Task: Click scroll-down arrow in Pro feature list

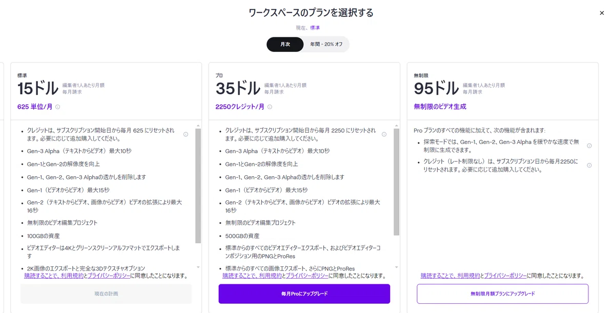Action: (397, 267)
